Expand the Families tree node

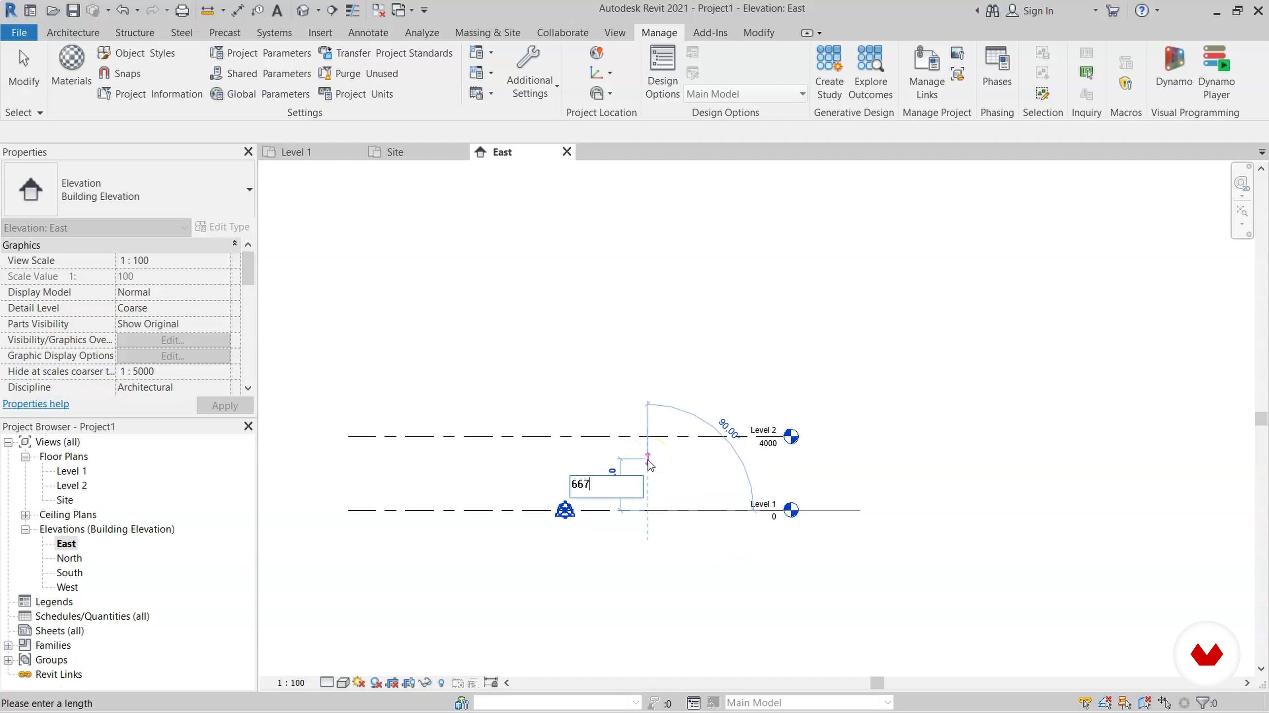tap(8, 646)
